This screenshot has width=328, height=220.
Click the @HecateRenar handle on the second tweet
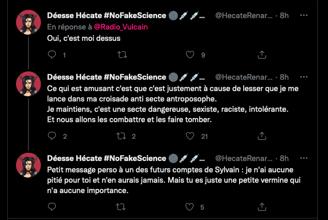pos(243,77)
